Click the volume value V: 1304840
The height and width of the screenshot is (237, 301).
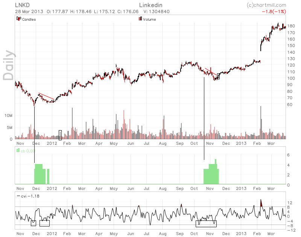point(157,12)
